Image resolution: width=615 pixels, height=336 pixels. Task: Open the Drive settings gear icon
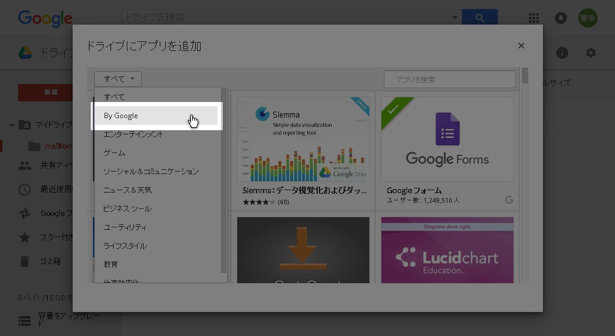click(591, 53)
